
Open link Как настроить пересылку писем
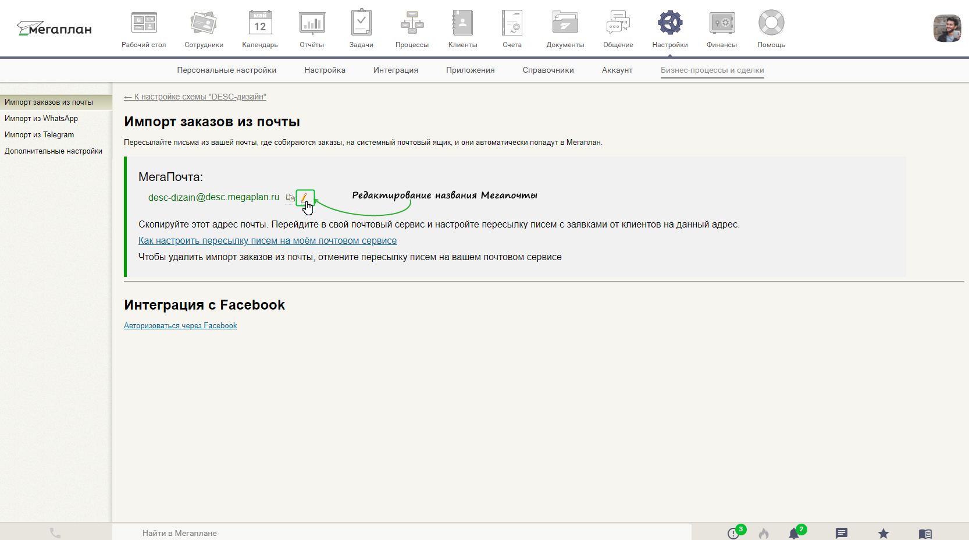tap(268, 241)
